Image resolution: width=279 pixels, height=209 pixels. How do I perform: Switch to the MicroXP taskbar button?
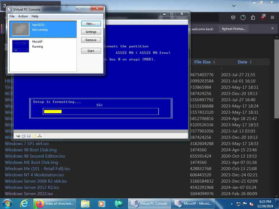tap(193, 204)
